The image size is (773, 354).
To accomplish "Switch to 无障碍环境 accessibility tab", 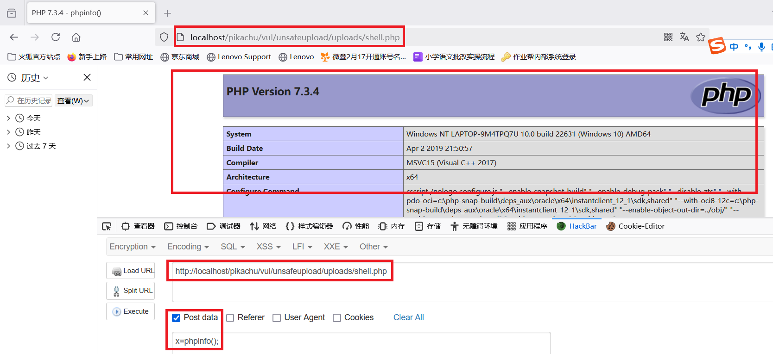I will [474, 226].
